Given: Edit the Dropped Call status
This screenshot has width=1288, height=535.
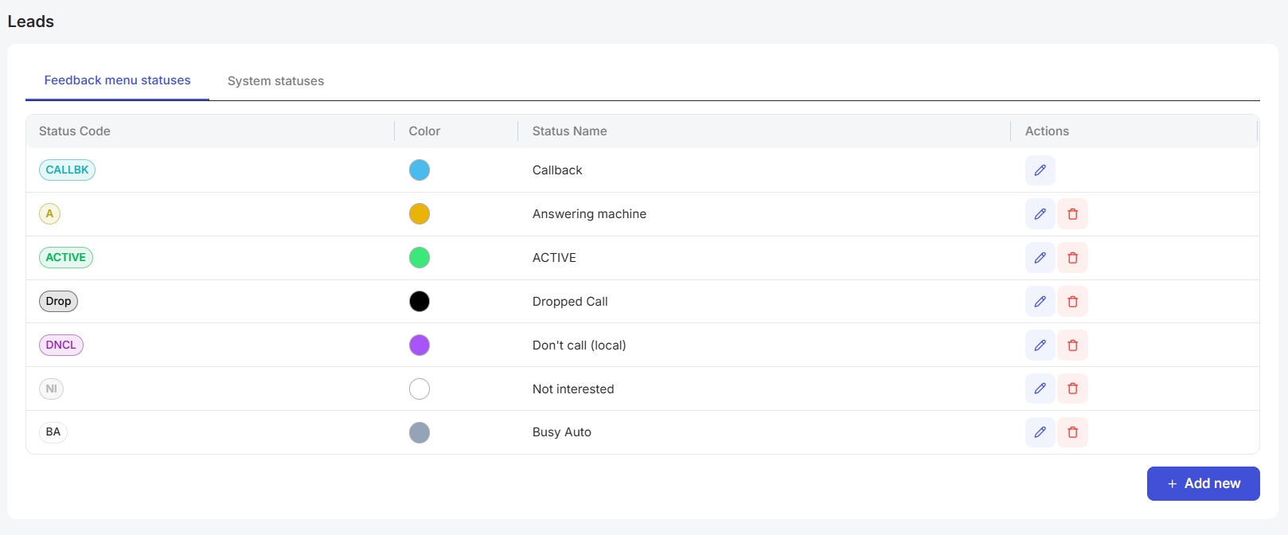Looking at the screenshot, I should coord(1040,302).
